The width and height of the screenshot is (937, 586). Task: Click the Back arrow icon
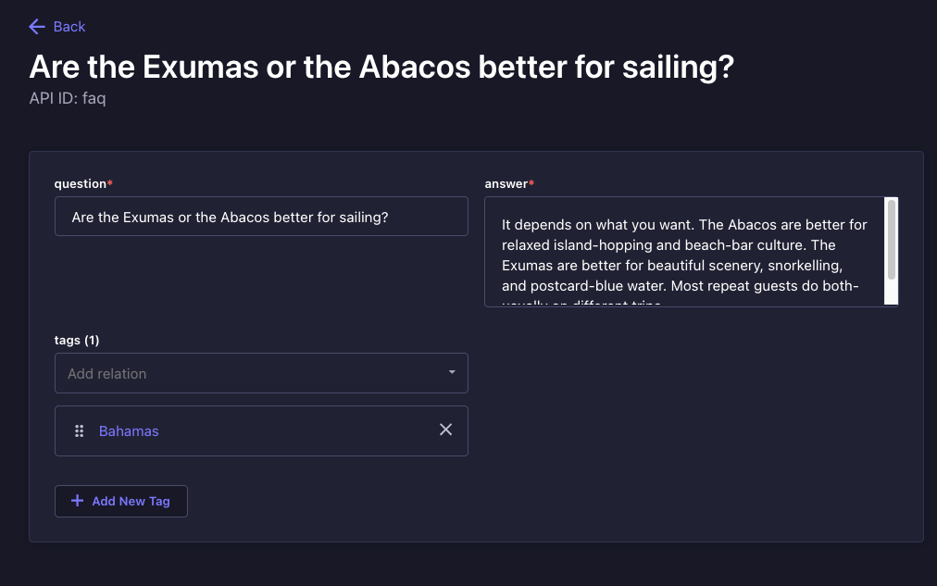37,27
